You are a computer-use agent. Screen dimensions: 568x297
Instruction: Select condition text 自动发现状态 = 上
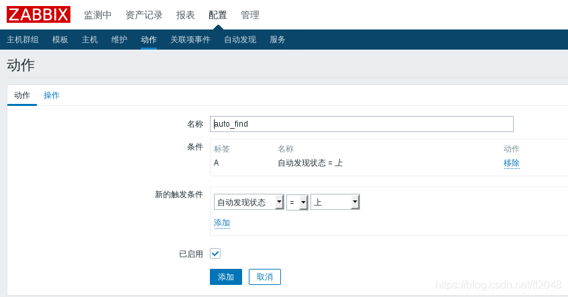tap(310, 163)
